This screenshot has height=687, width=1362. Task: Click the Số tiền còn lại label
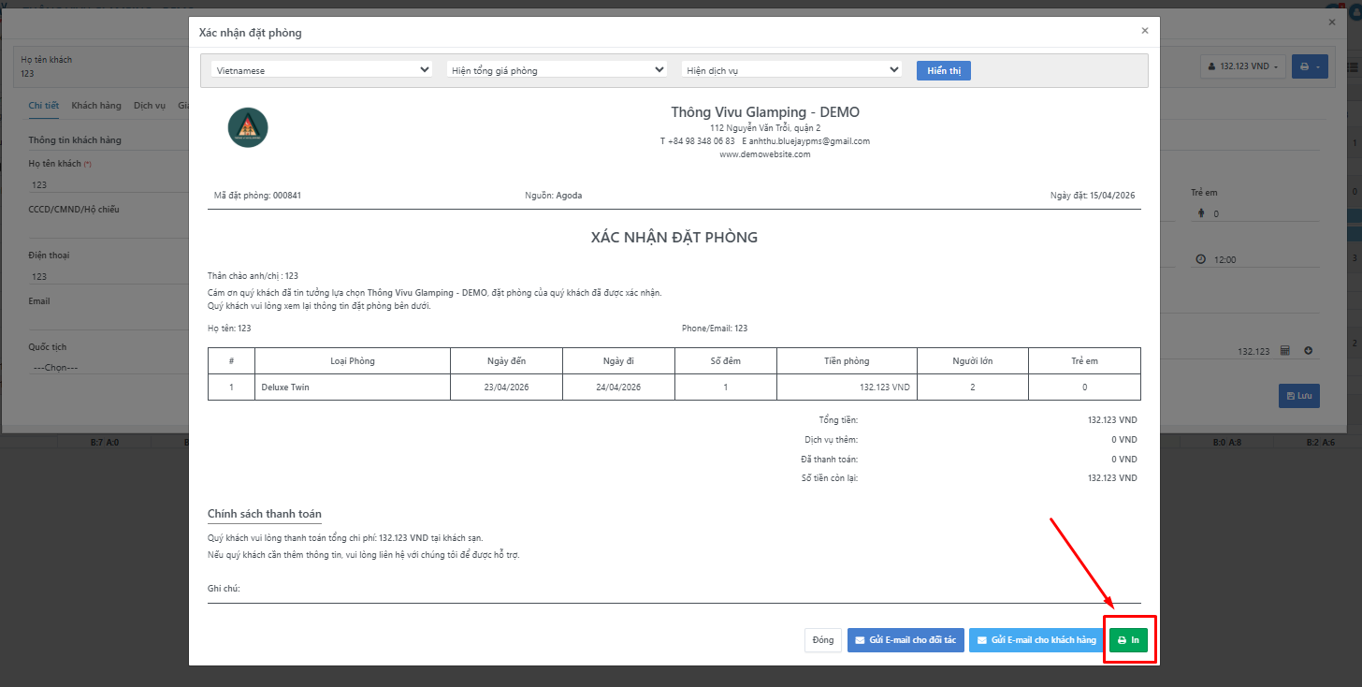[830, 478]
